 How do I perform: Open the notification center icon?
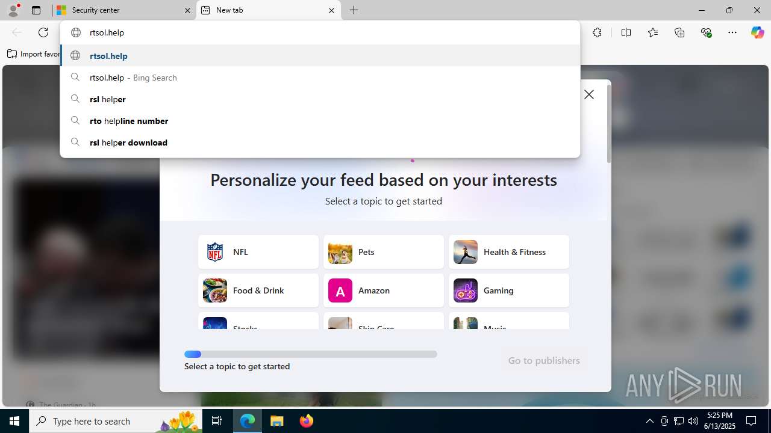click(751, 421)
